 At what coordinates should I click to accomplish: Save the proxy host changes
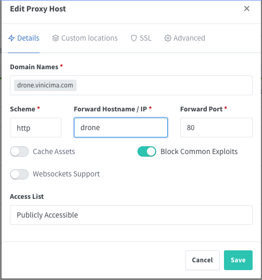click(x=238, y=260)
